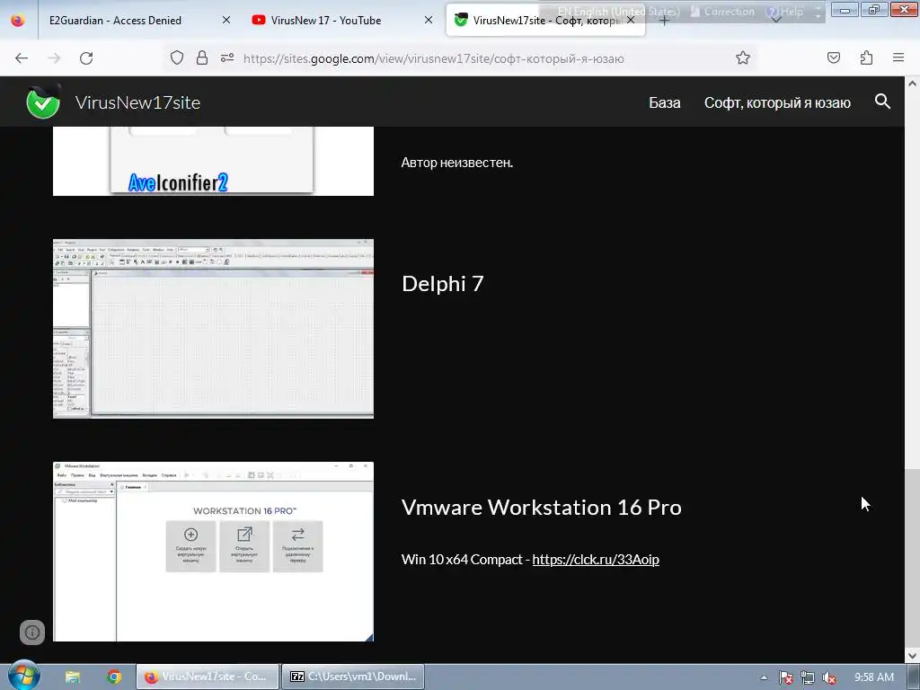Close the VirusNew17site tab
920x690 pixels.
pyautogui.click(x=631, y=20)
